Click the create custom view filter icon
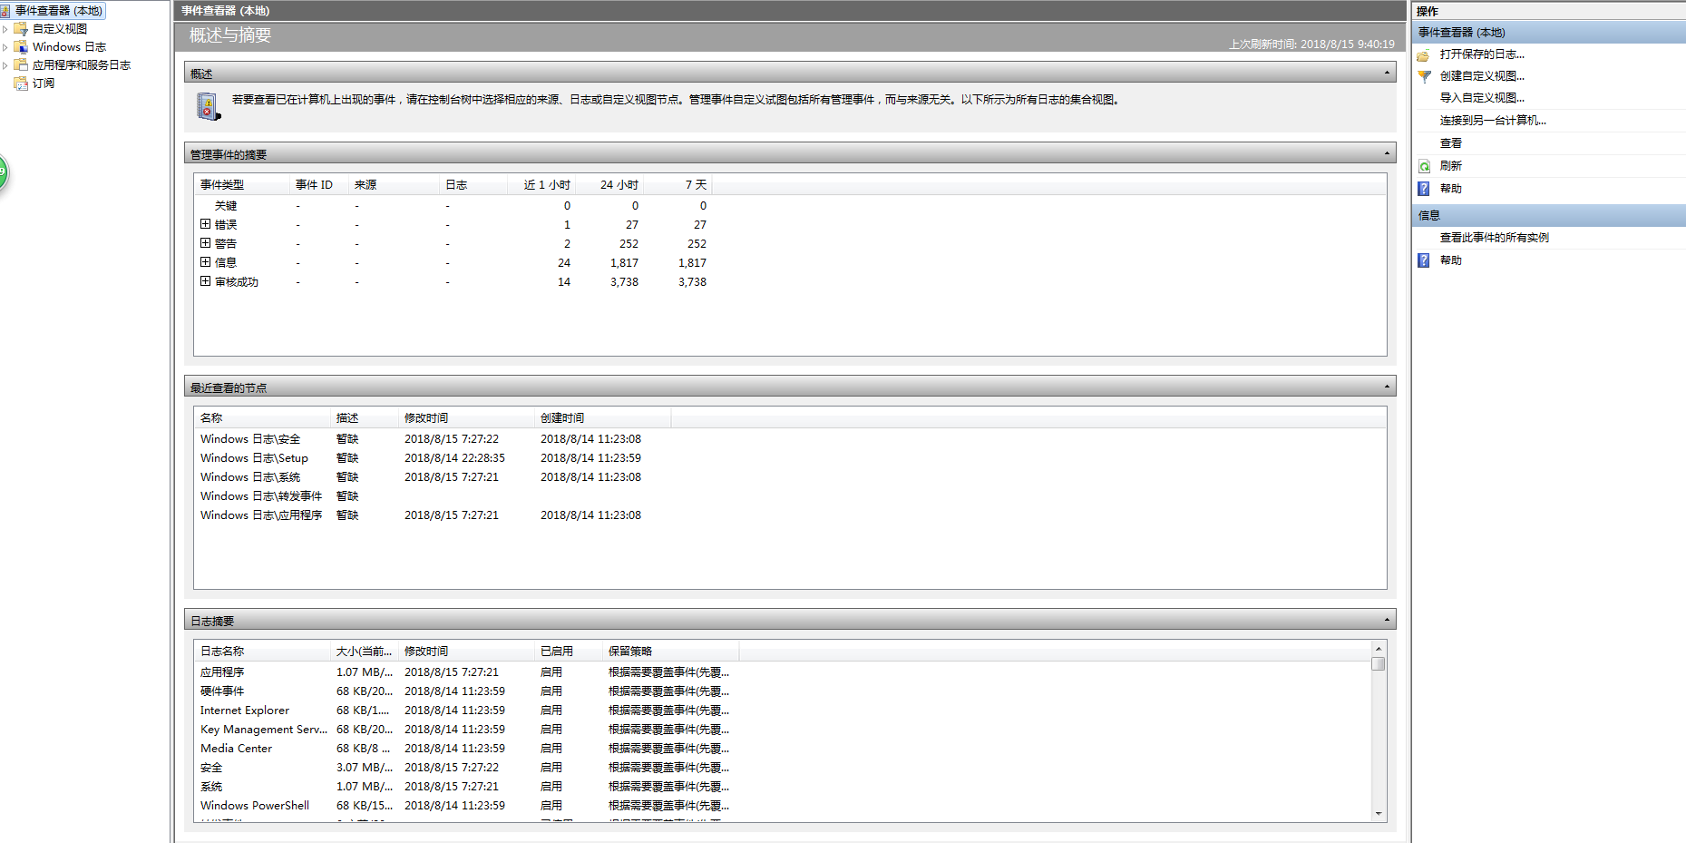1686x843 pixels. (1424, 76)
